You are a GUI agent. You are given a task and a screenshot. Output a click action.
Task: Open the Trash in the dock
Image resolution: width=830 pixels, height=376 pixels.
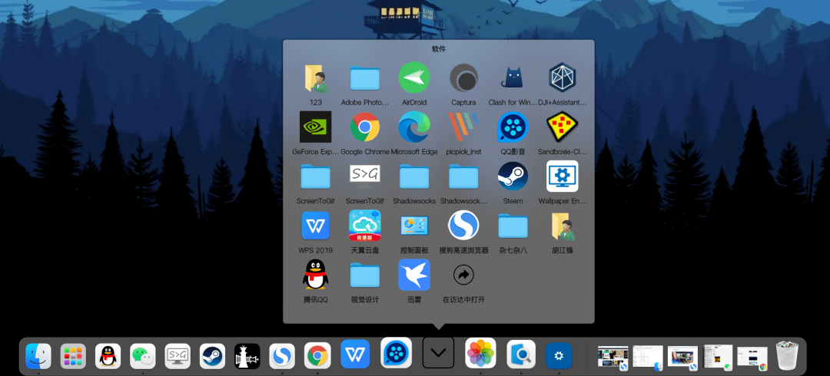(788, 355)
